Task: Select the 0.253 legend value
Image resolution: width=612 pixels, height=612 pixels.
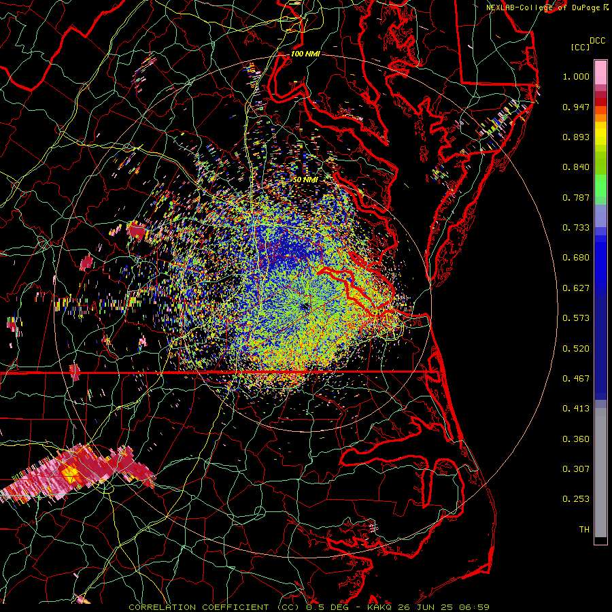Action: pyautogui.click(x=576, y=499)
